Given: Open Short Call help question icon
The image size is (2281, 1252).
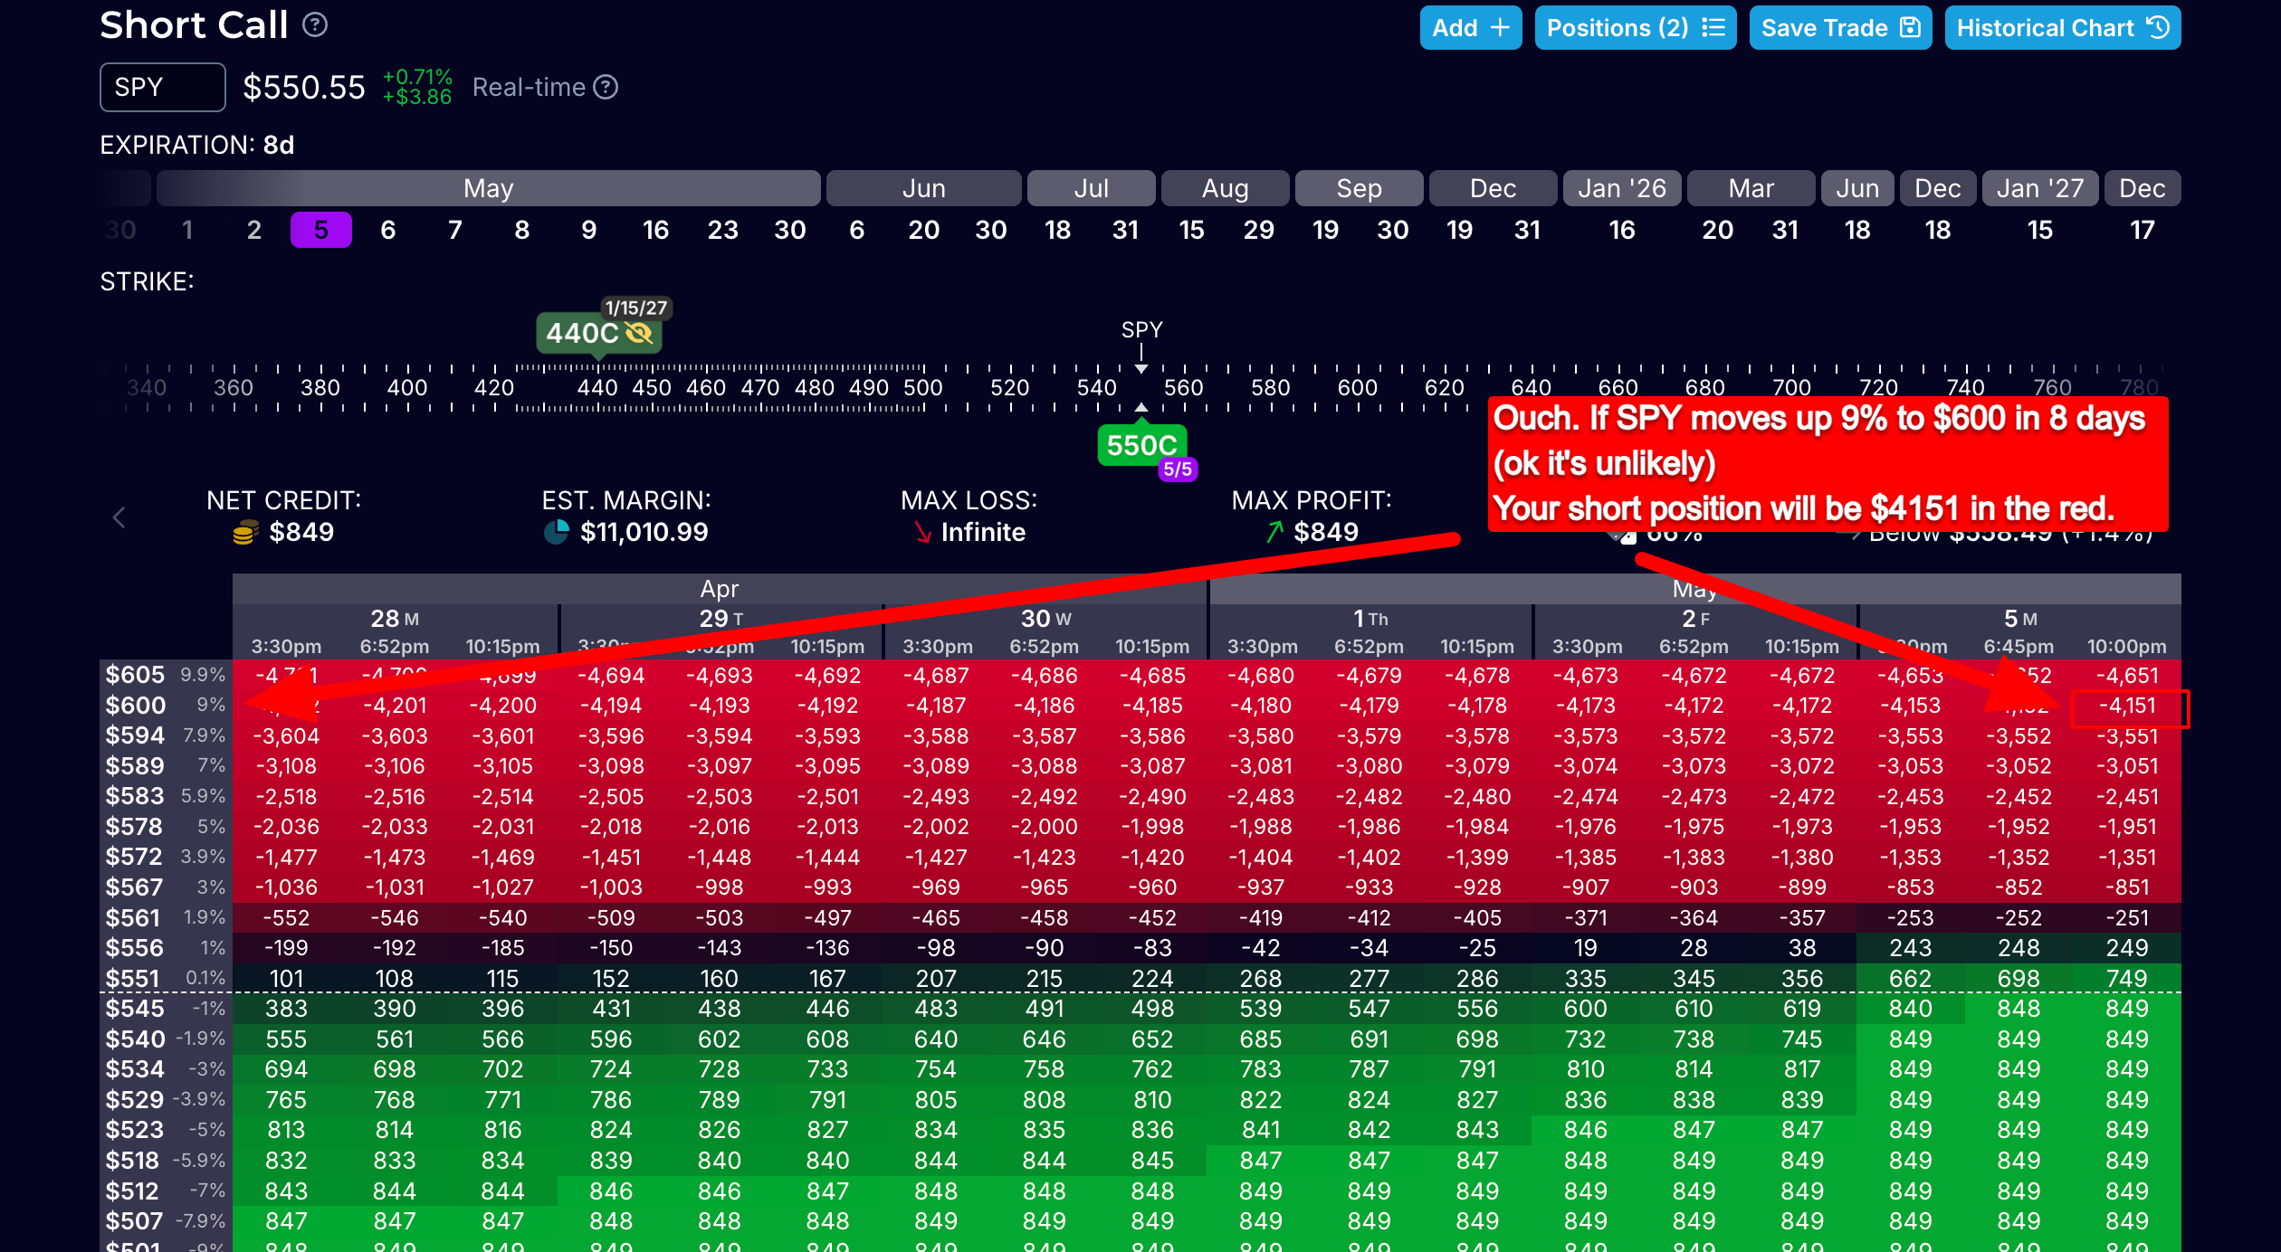Looking at the screenshot, I should coord(315,25).
